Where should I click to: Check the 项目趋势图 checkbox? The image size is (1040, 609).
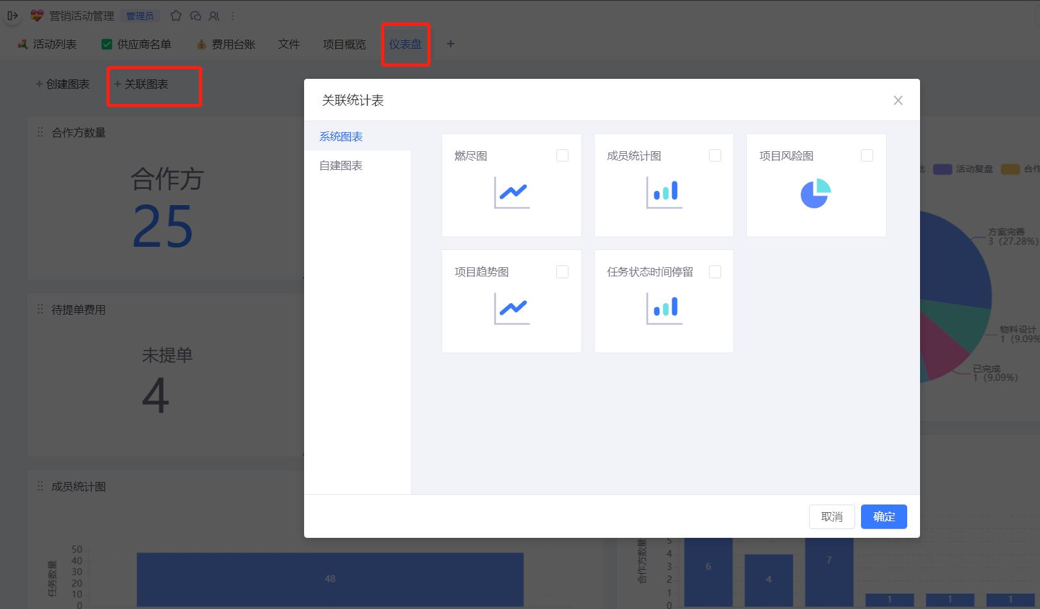(x=562, y=272)
